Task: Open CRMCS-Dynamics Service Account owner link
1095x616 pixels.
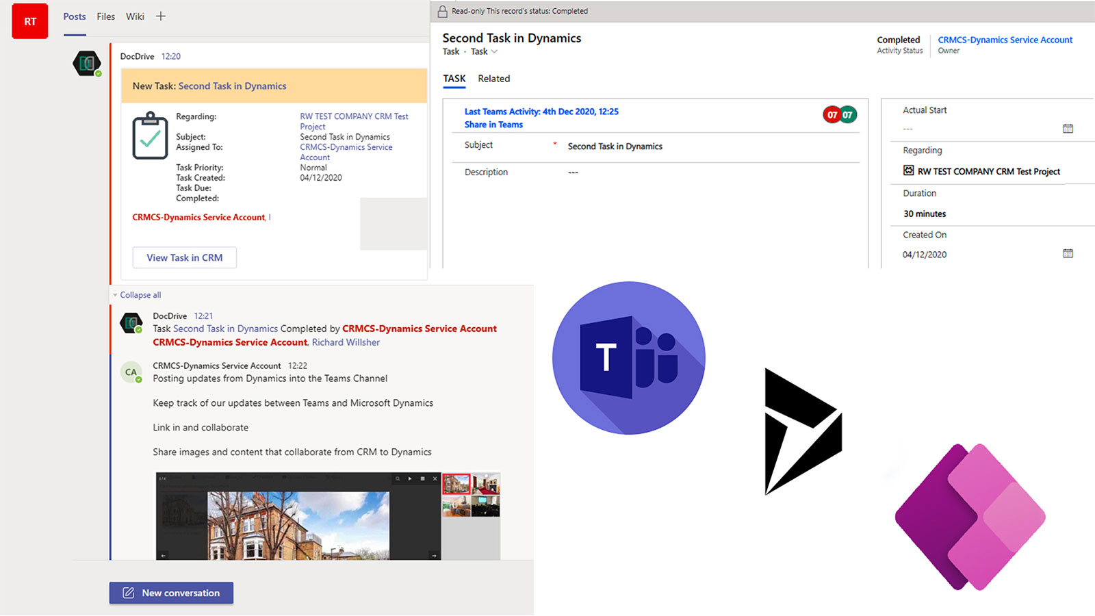Action: (x=1005, y=40)
